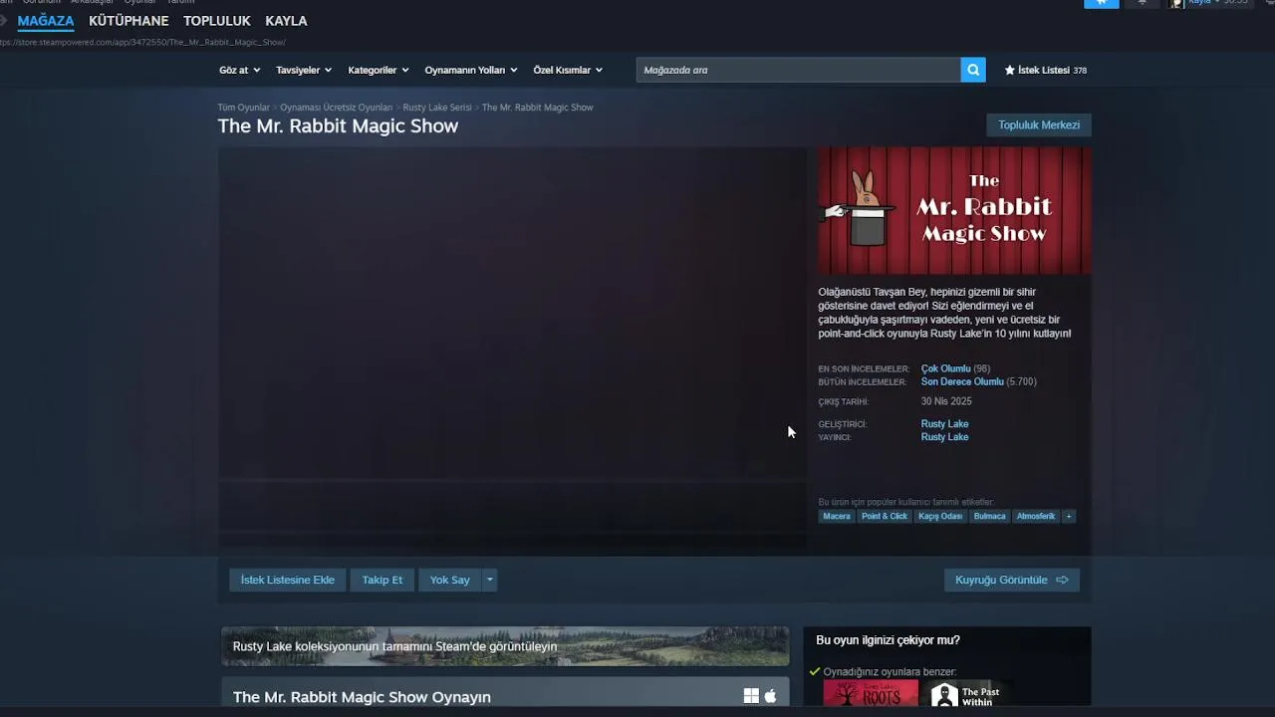This screenshot has height=717, width=1275.
Task: Select the Point & Click tag
Action: tap(885, 516)
